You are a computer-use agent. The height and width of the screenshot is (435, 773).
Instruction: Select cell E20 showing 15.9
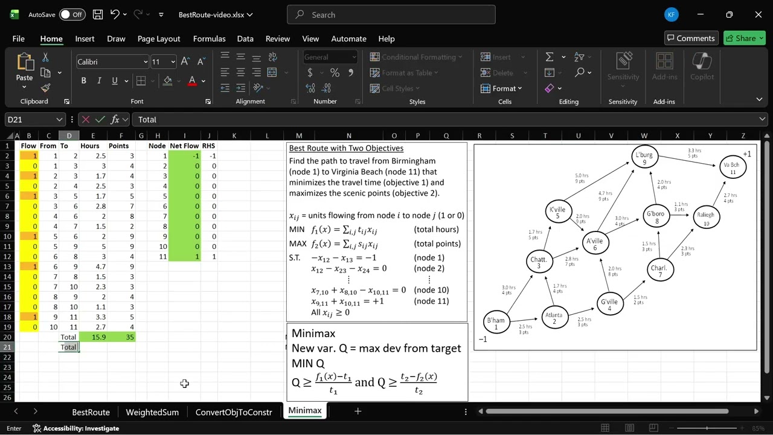coord(93,337)
